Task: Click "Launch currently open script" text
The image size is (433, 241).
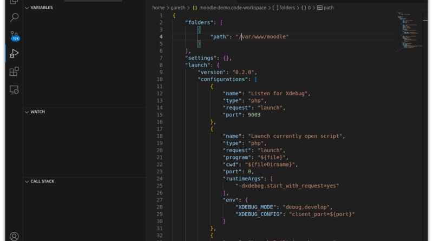Action: tap(295, 136)
